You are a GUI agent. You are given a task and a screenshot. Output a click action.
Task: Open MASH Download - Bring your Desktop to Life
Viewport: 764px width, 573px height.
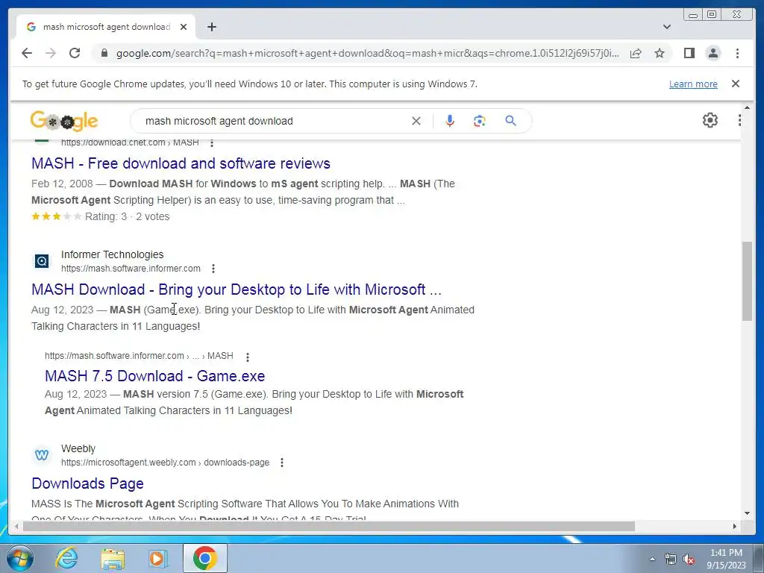[237, 289]
